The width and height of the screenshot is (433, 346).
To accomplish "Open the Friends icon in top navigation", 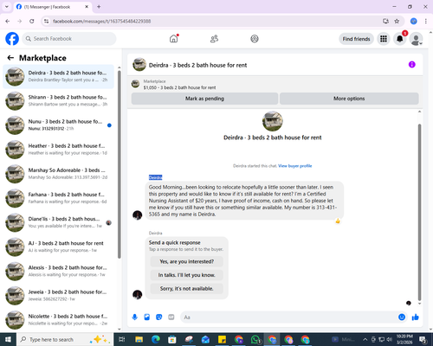I will pos(214,39).
